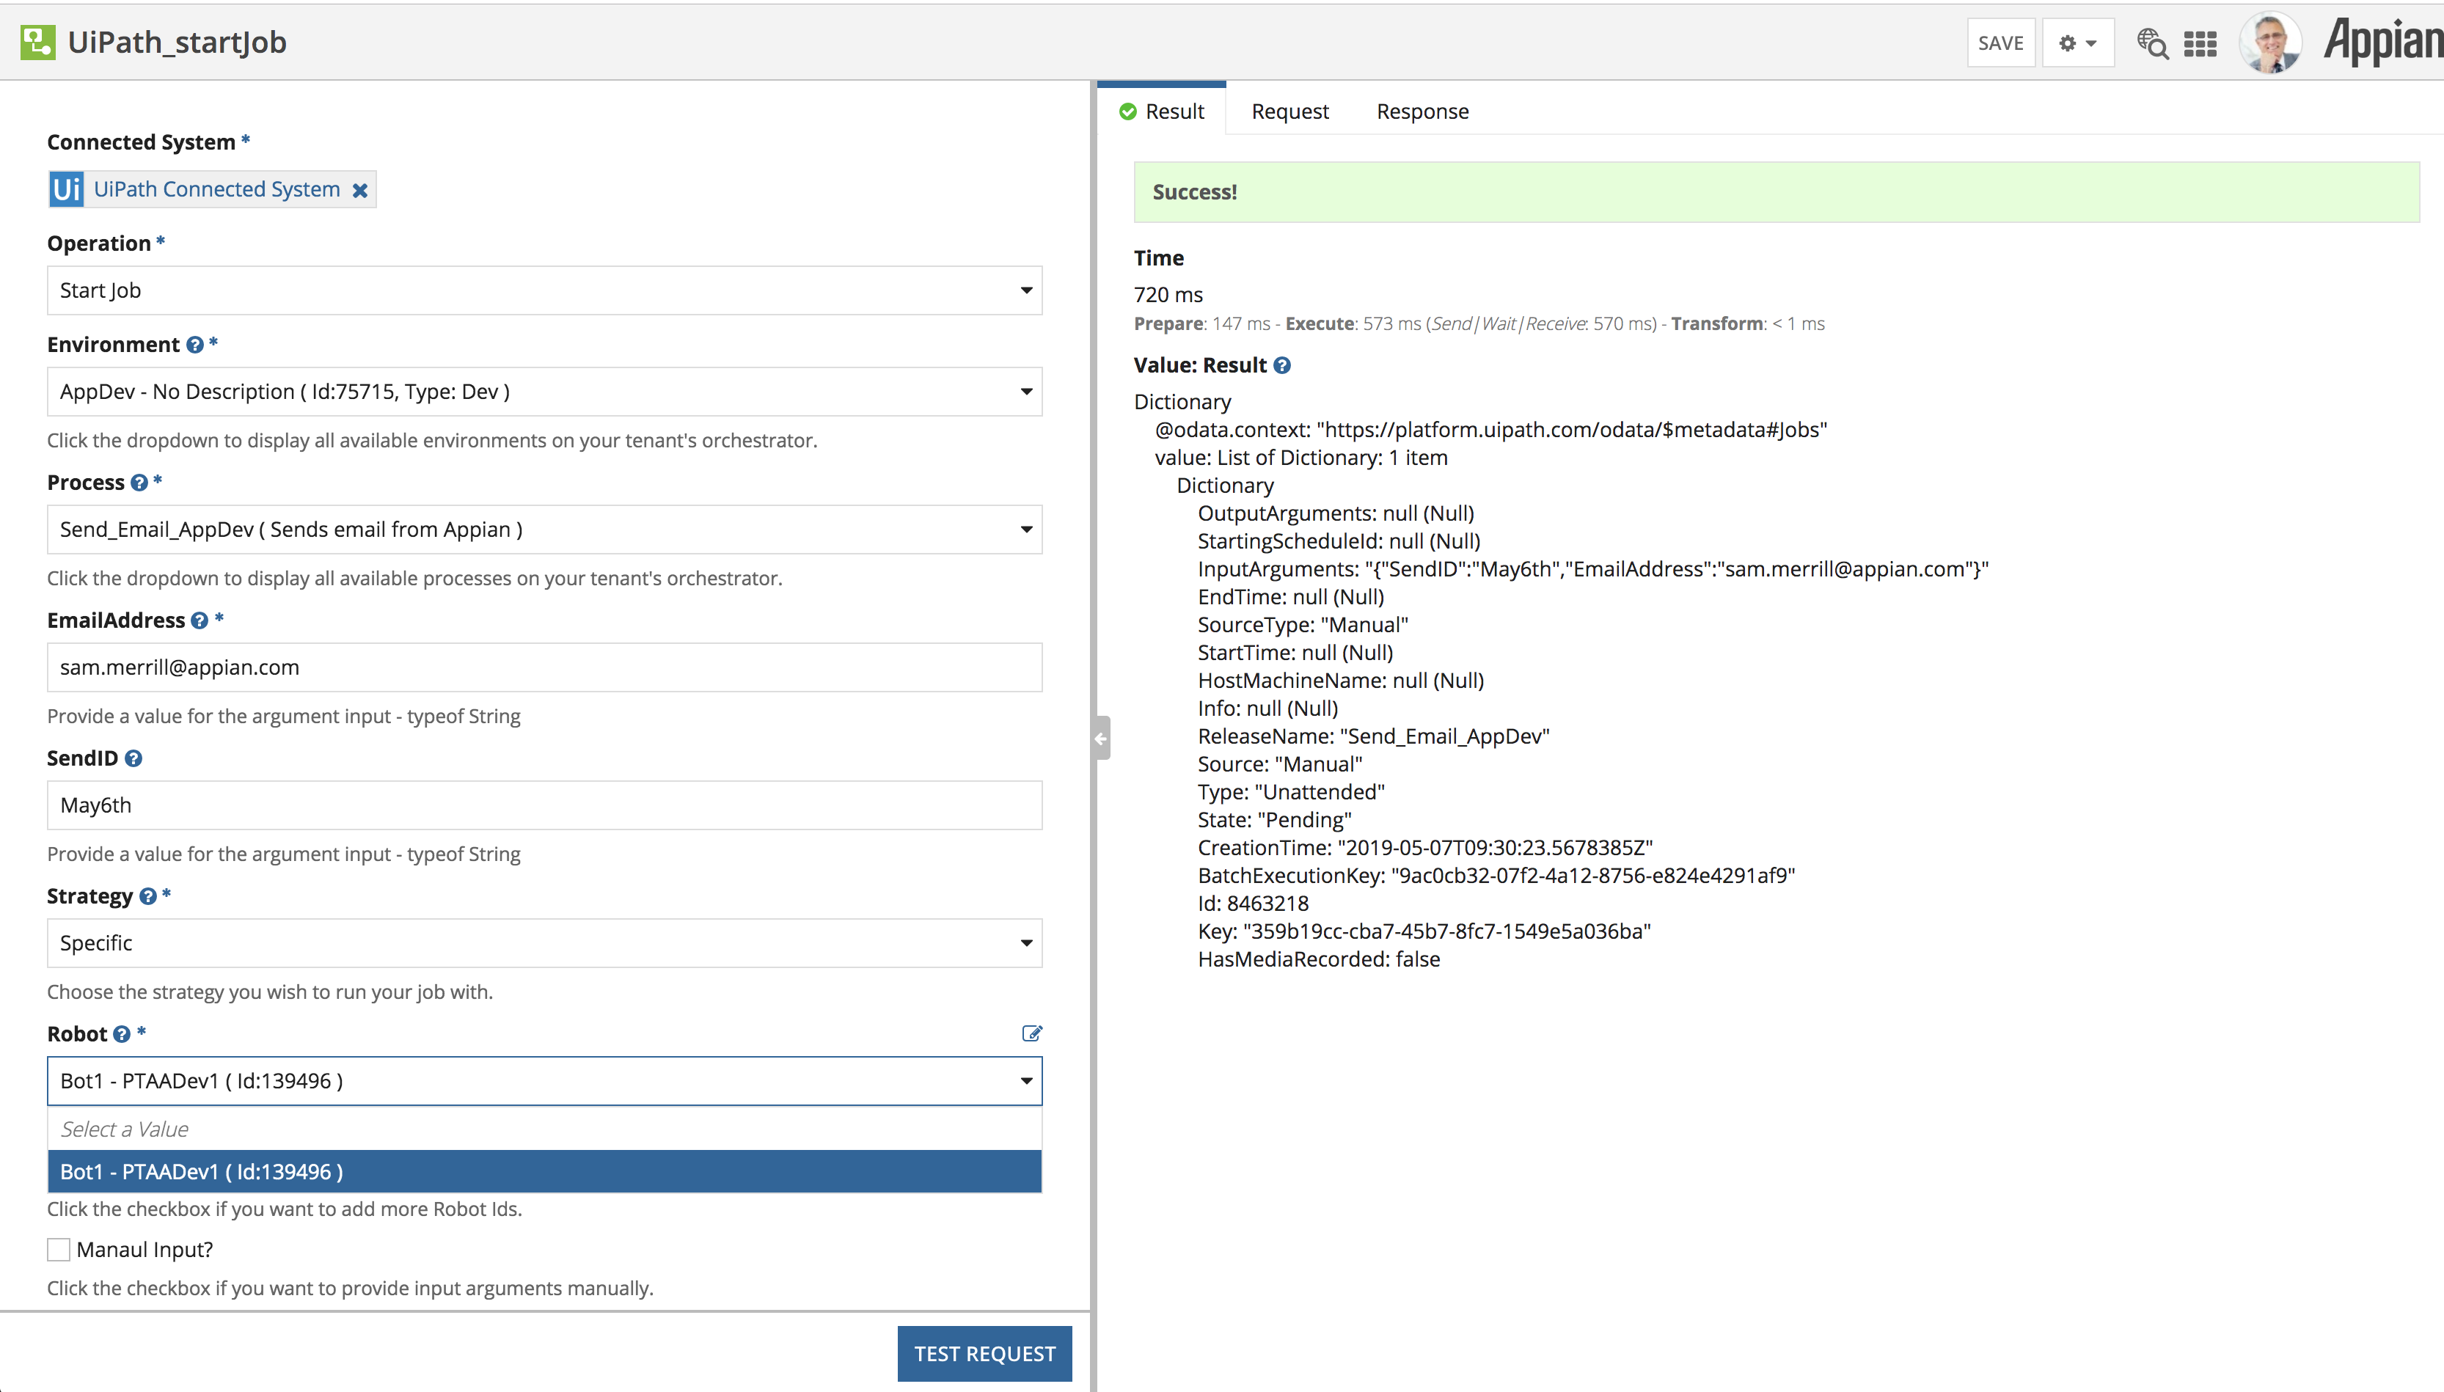2444x1392 pixels.
Task: Toggle the Manaul Input? checkbox
Action: (59, 1250)
